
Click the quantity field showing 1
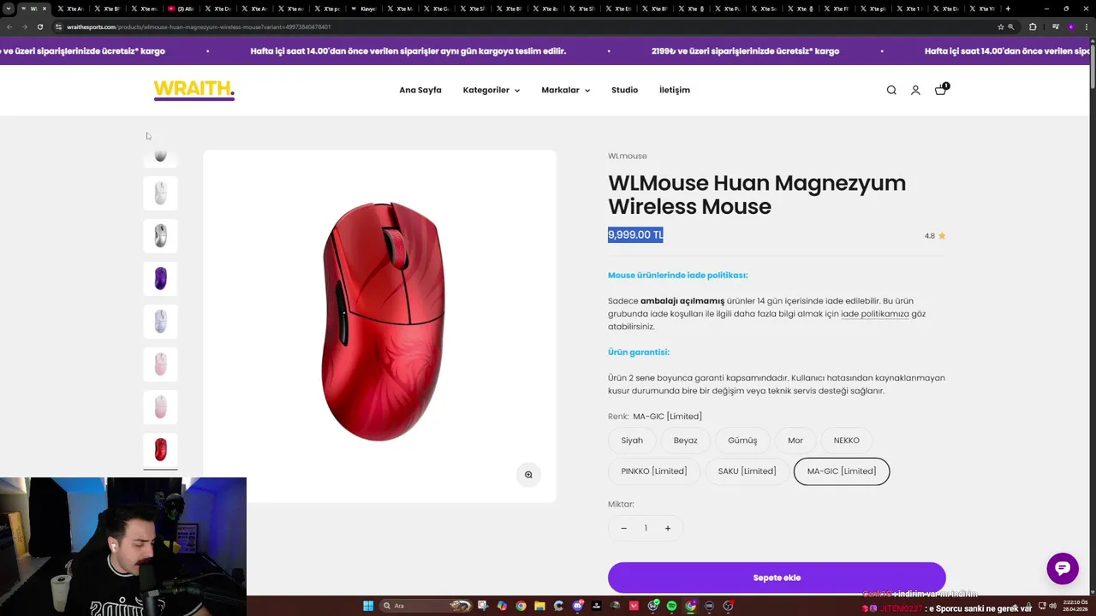[x=646, y=528]
